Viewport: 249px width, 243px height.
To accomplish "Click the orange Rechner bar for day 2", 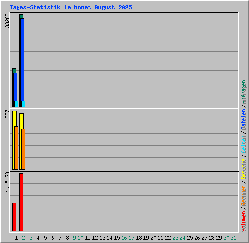I will 23,149.
